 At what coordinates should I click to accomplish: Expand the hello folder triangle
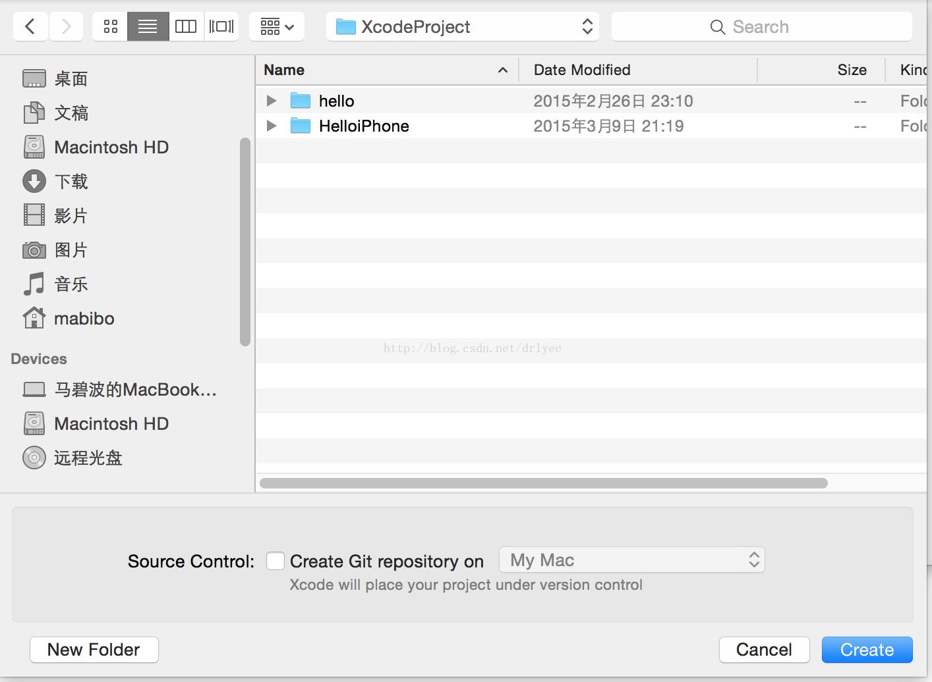click(x=271, y=101)
